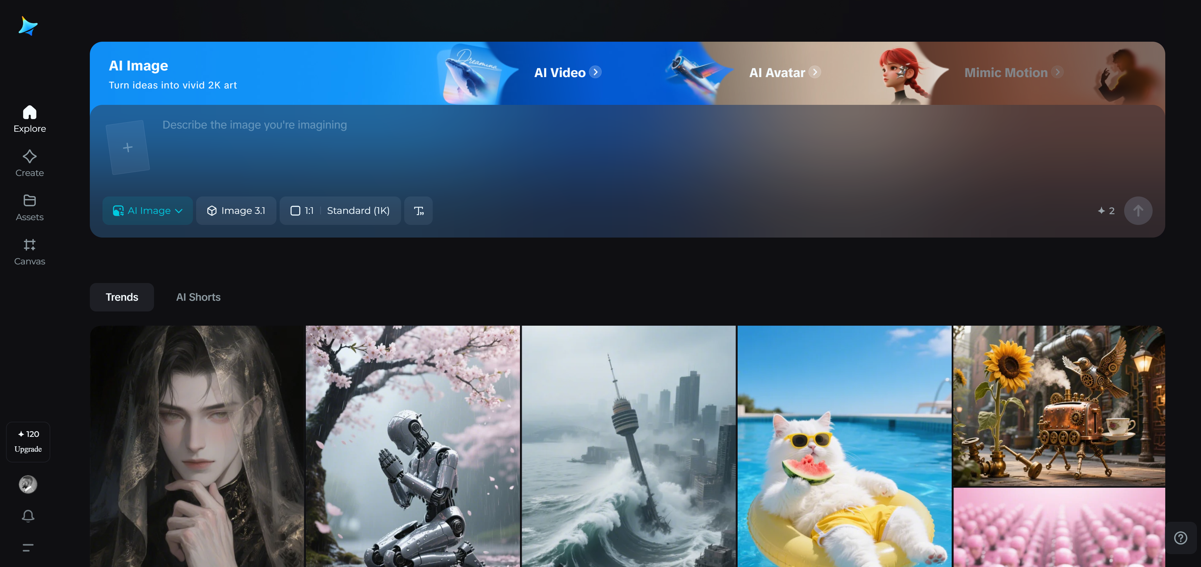Screen dimensions: 1201x567
Task: Open the notifications bell
Action: 28,516
